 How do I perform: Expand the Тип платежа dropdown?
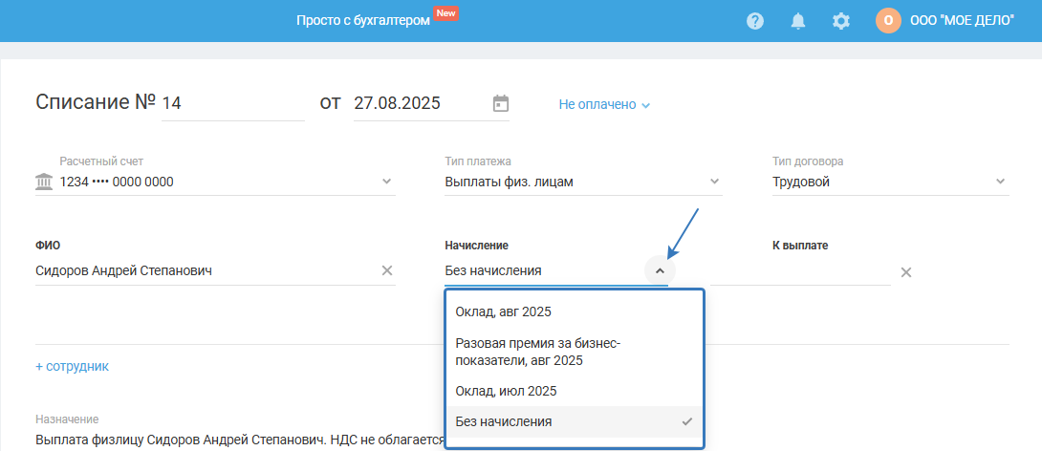714,182
